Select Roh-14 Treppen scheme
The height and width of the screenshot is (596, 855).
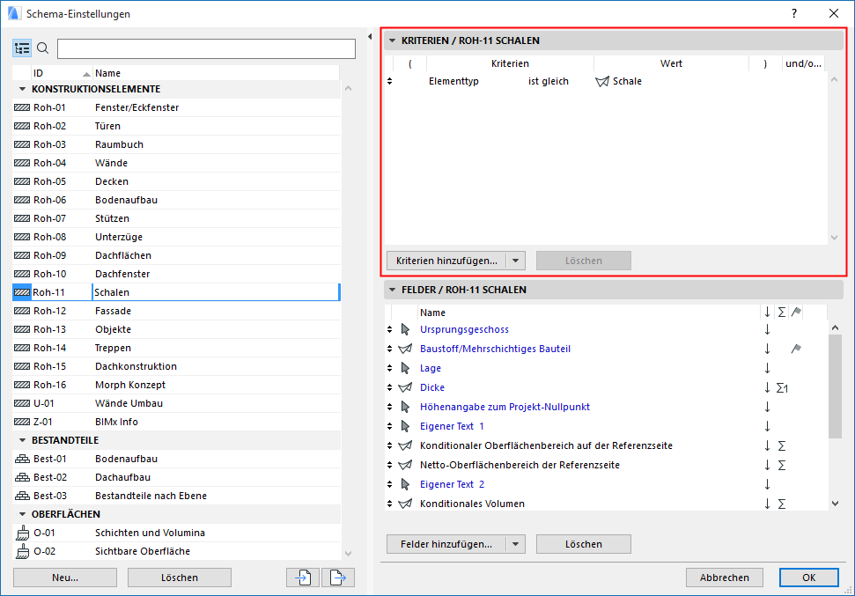click(x=176, y=348)
